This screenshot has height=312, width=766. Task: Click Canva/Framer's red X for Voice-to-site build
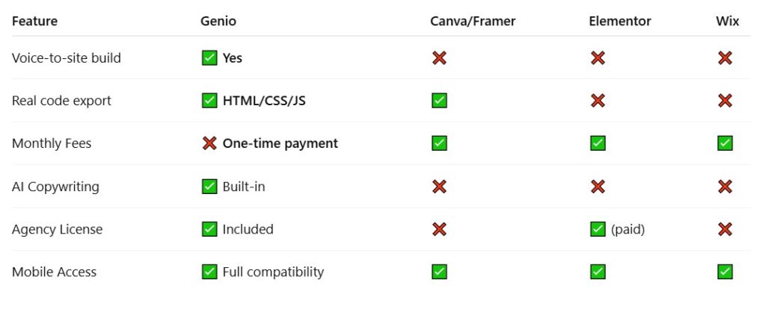coord(439,58)
